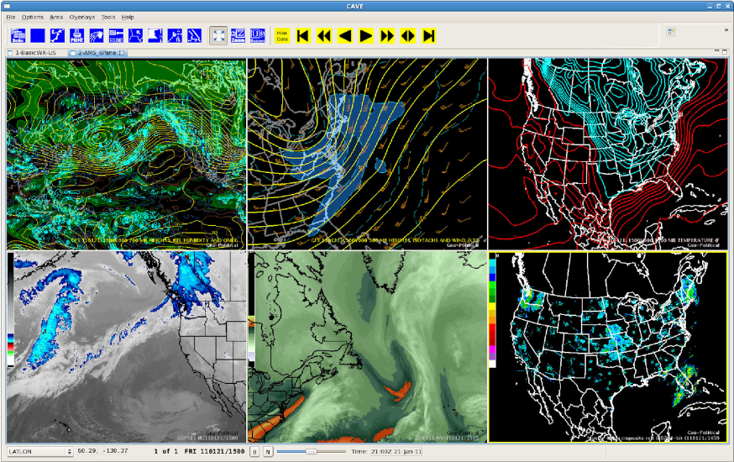Image resolution: width=734 pixels, height=462 pixels.
Task: Toggle the Hide Data button
Action: (x=281, y=35)
